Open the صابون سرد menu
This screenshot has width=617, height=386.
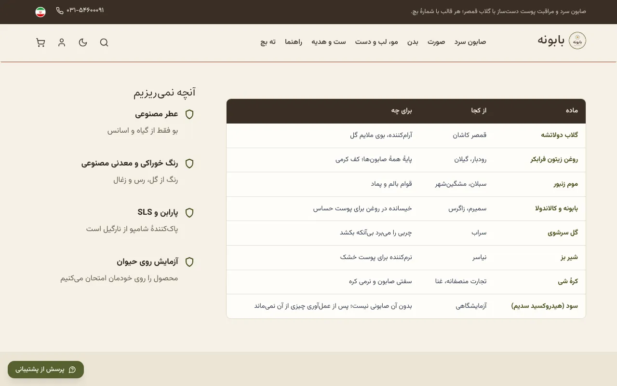pos(470,42)
